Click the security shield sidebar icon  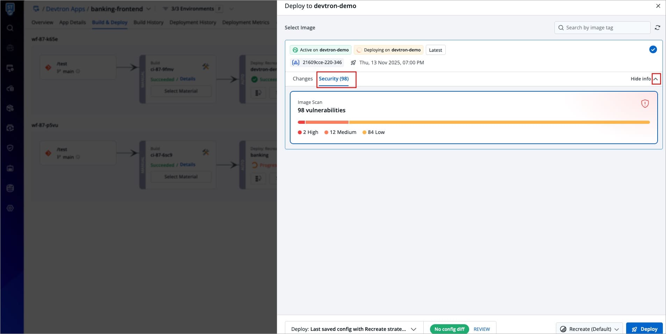point(10,148)
